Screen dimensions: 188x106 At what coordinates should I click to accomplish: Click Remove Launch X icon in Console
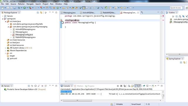tap(121, 86)
